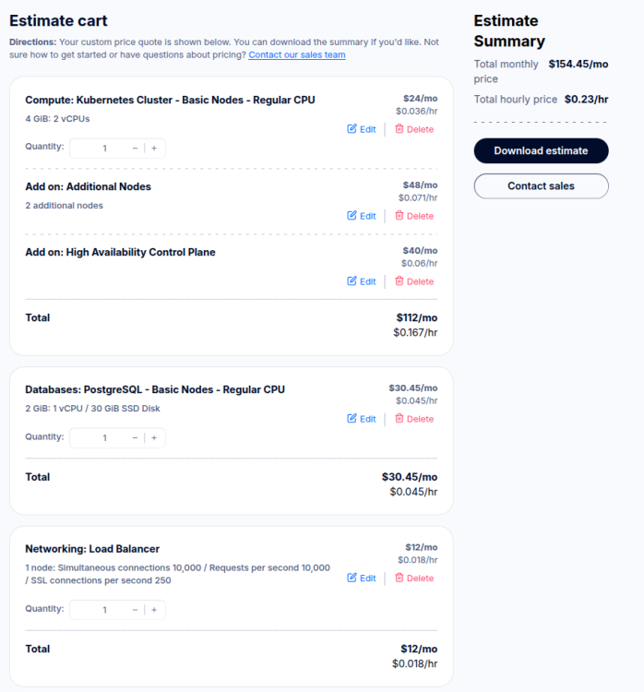This screenshot has width=644, height=692.
Task: Delete the PostgreSQL database item
Action: 413,419
